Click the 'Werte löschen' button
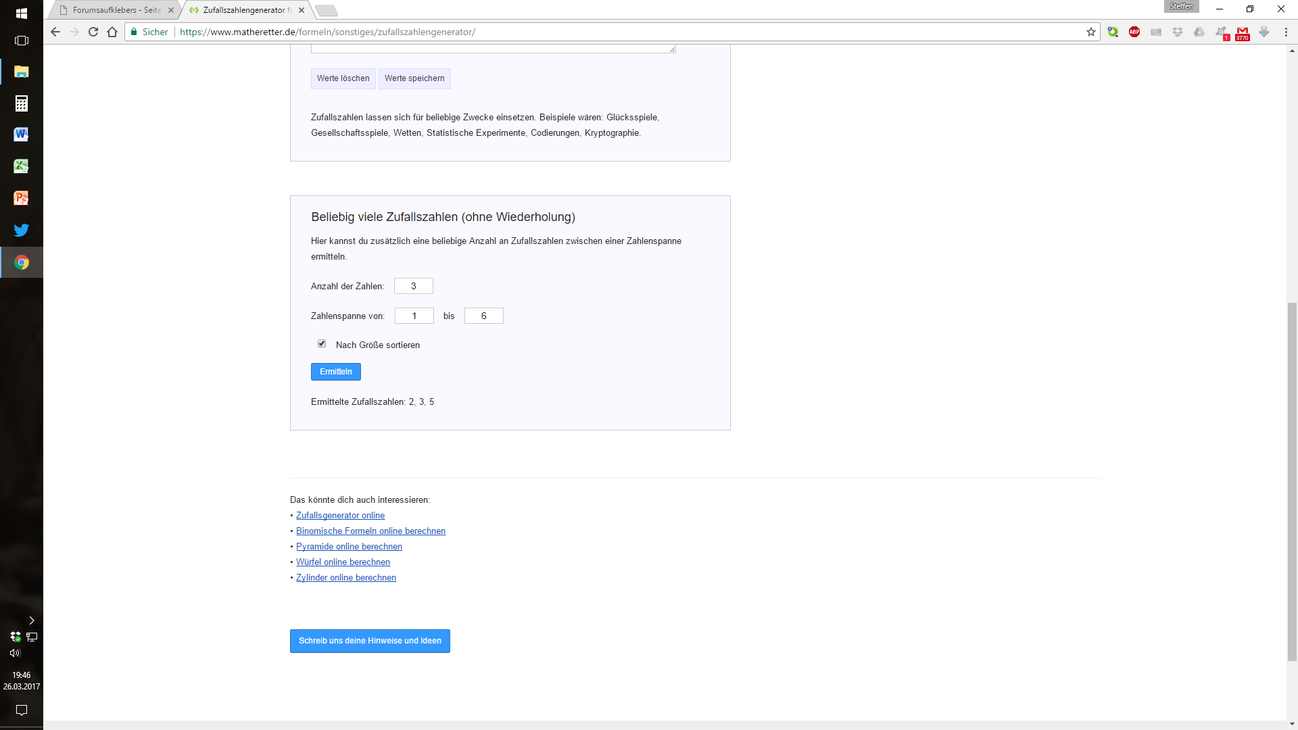1298x730 pixels. (343, 78)
